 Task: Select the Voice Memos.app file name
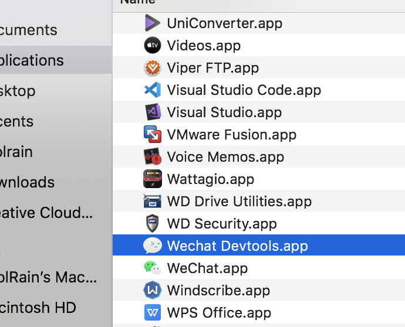tap(225, 156)
